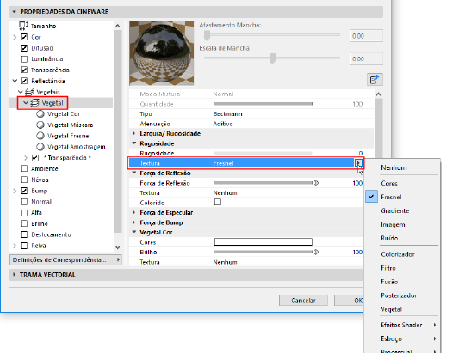Expand the Trama Vectorial section
Screen dimensions: 465x353
14,274
